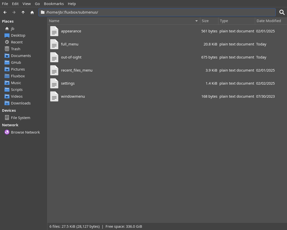287x230 pixels.
Task: Select the file named full_menu
Action: pyautogui.click(x=70, y=44)
